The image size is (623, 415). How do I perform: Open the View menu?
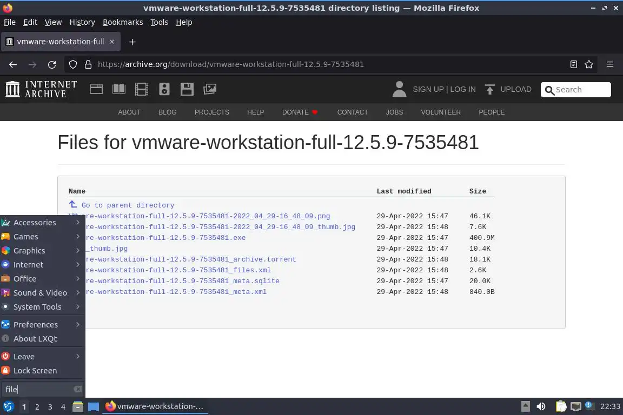pyautogui.click(x=53, y=22)
